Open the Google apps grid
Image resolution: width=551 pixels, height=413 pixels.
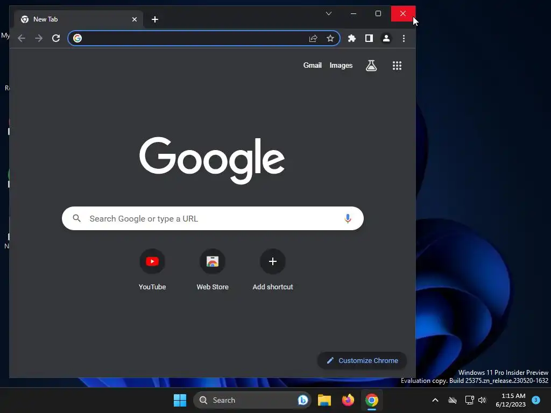point(397,66)
